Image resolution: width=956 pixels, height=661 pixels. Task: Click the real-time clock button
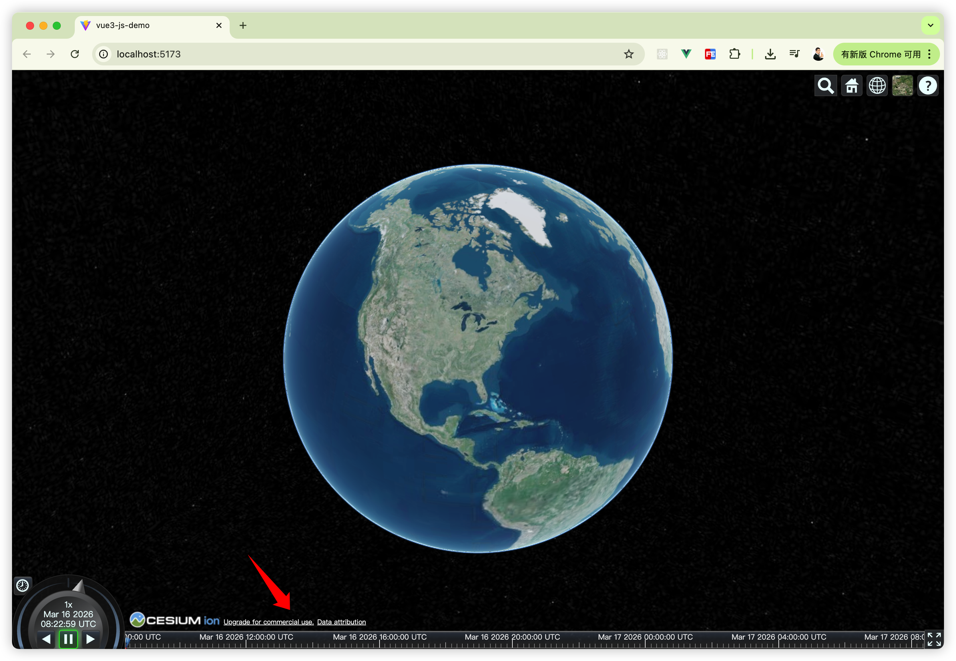tap(22, 585)
